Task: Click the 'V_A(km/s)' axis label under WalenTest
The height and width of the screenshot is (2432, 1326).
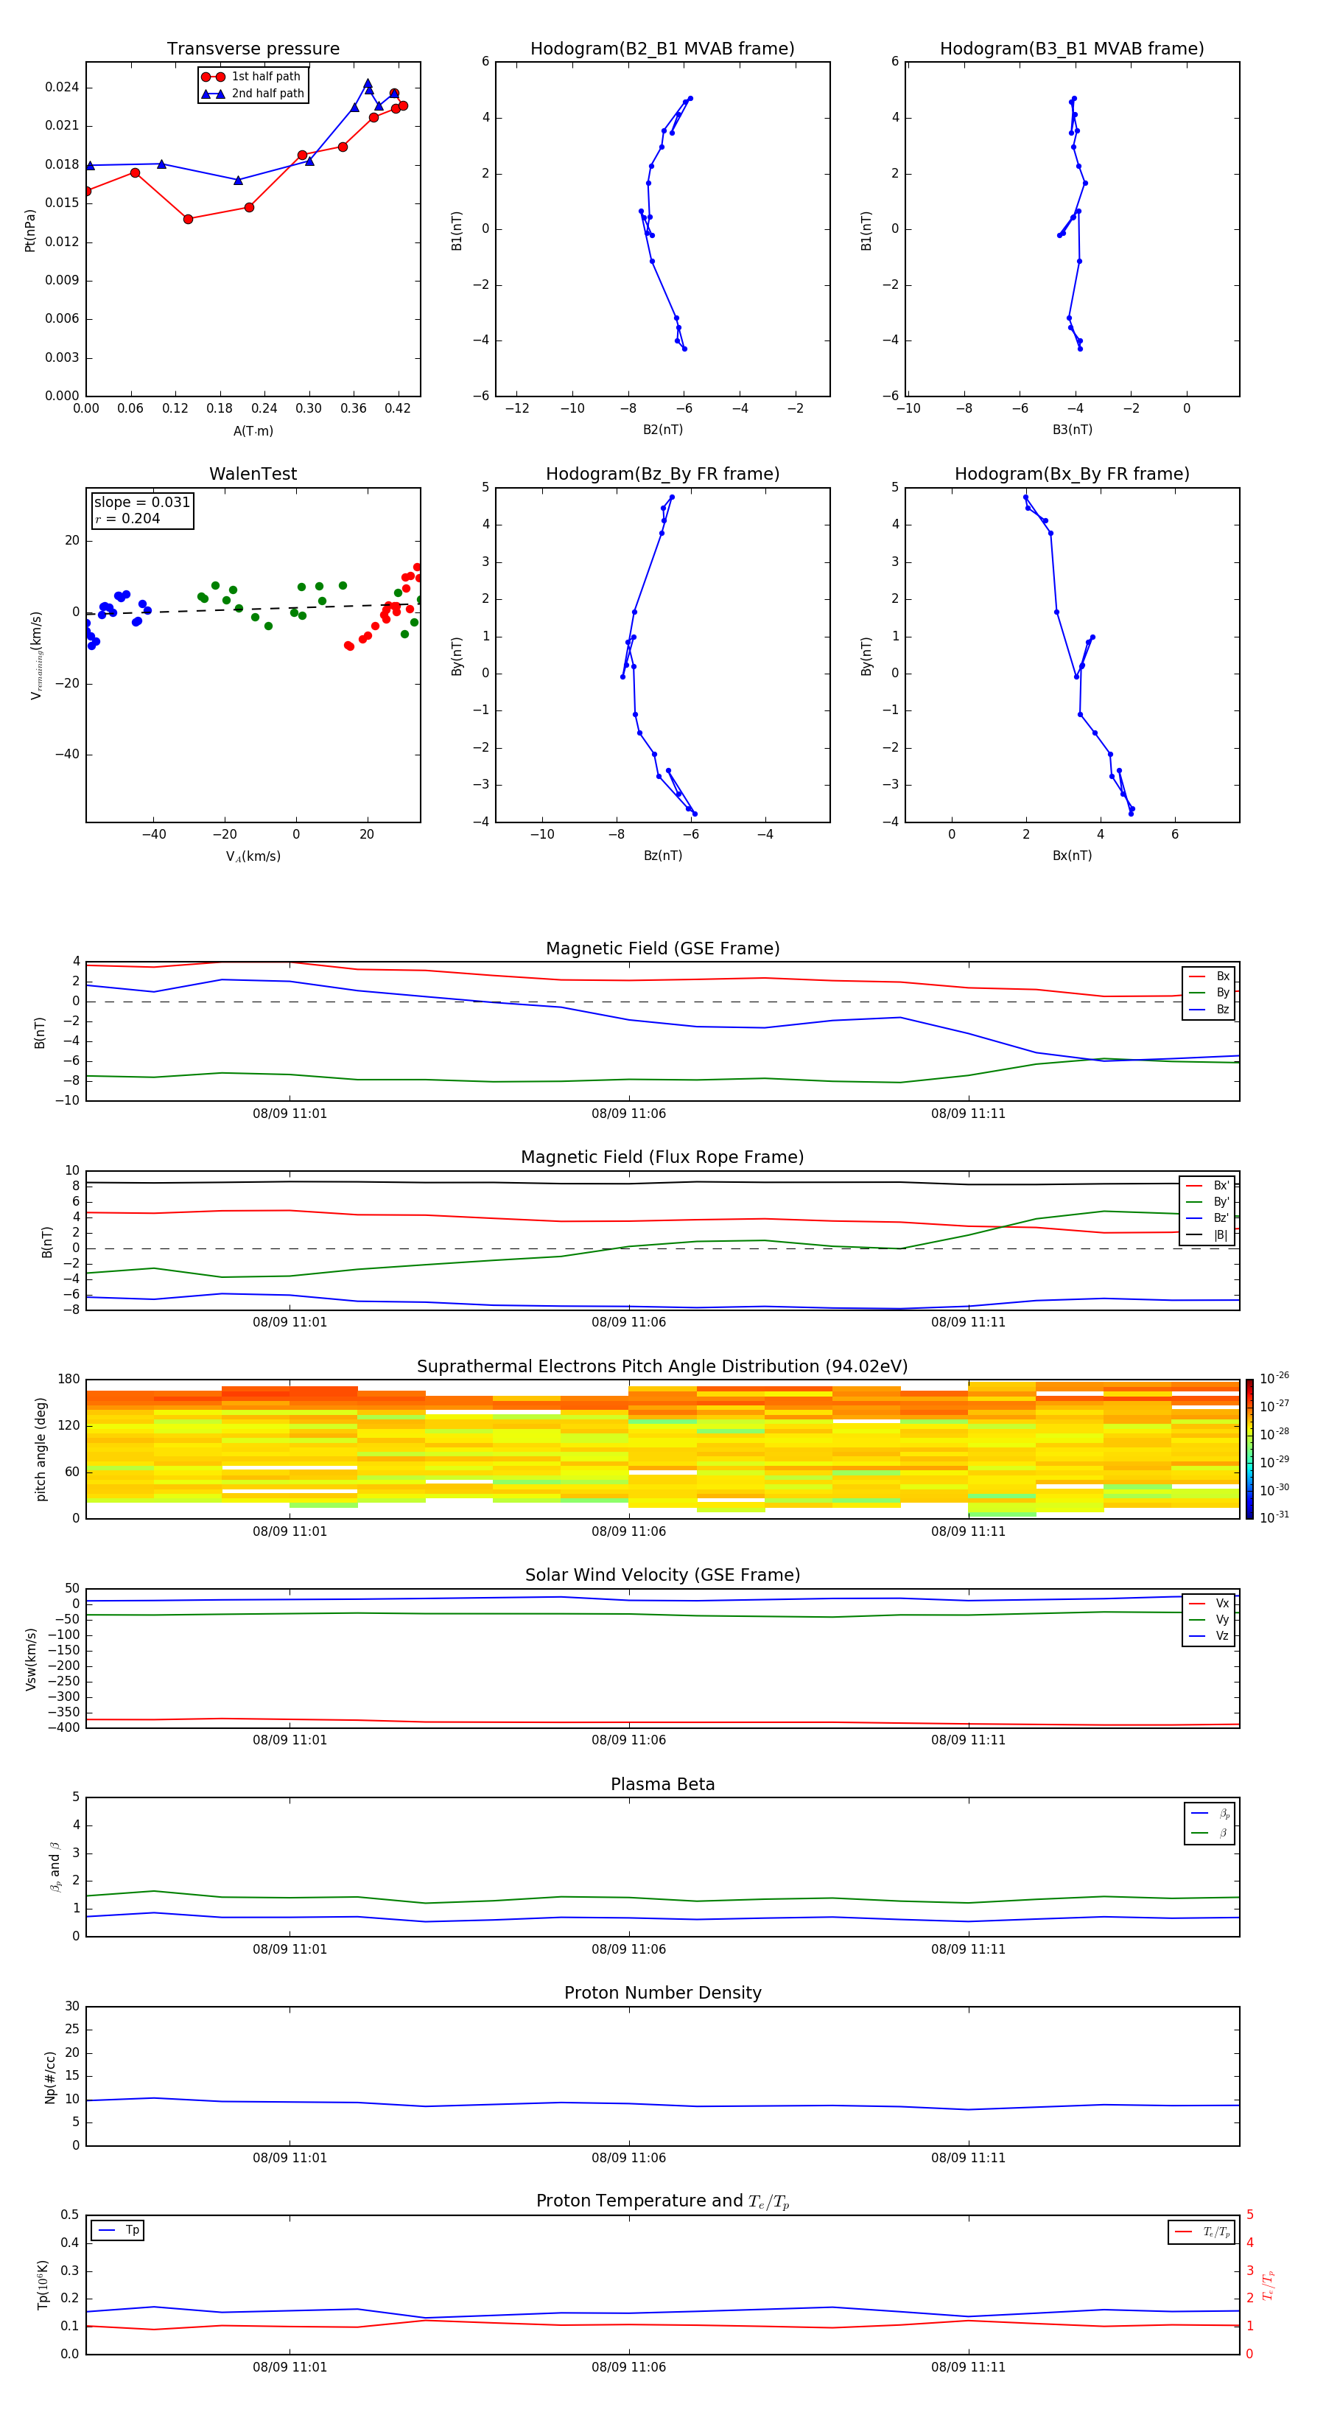Action: click(253, 856)
